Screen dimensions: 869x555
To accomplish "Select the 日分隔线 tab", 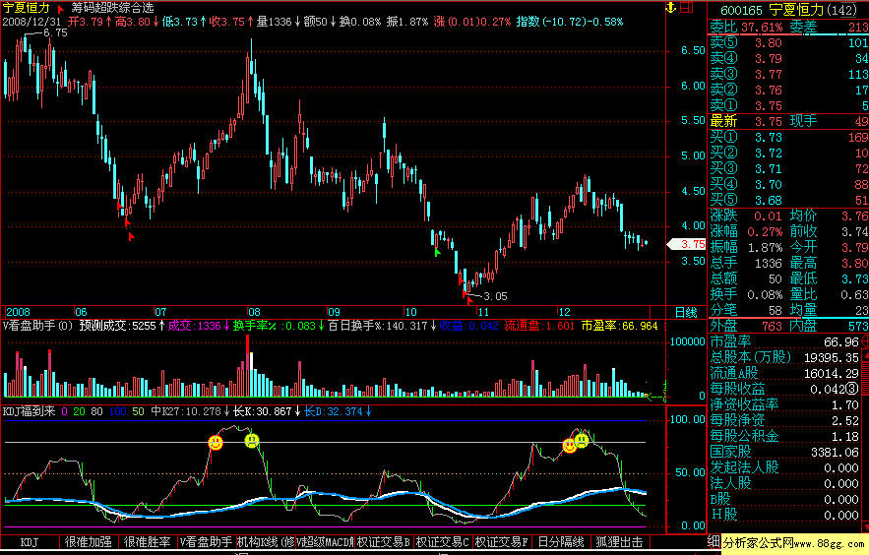I will 560,542.
